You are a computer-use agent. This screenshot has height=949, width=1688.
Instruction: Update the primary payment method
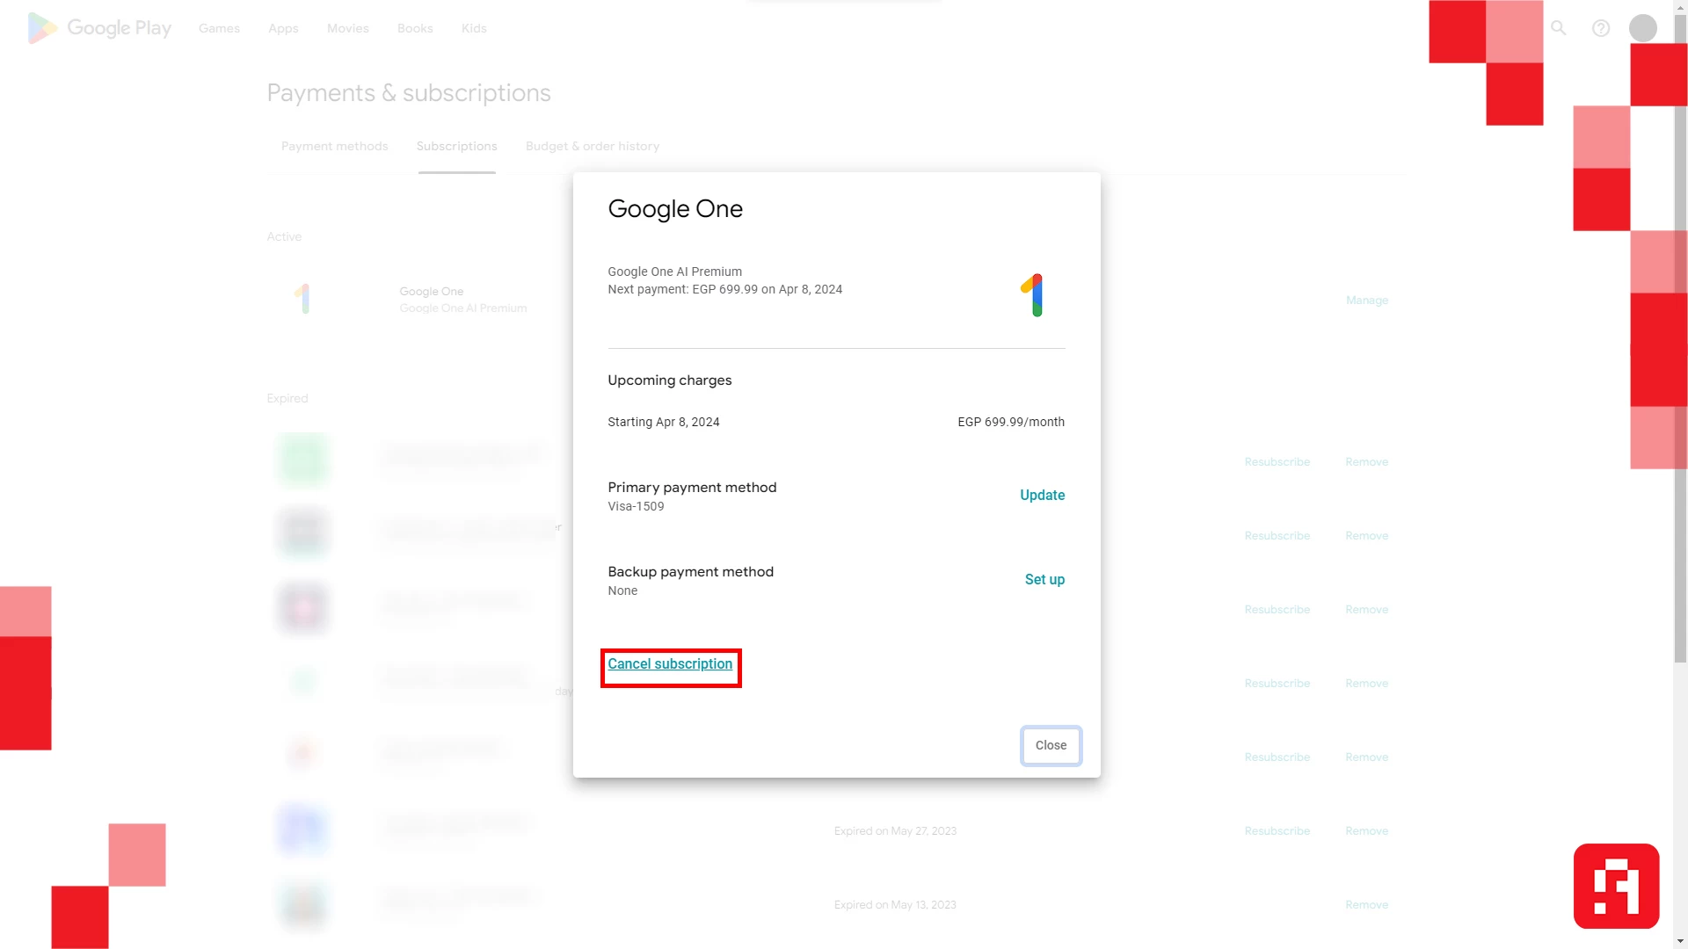click(x=1042, y=496)
